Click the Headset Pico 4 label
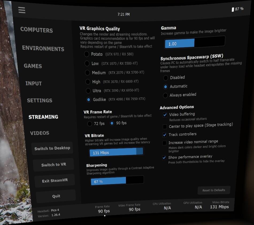 [48, 211]
